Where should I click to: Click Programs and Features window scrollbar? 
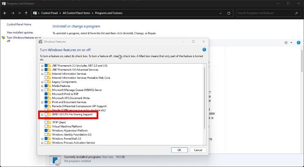click(x=302, y=61)
